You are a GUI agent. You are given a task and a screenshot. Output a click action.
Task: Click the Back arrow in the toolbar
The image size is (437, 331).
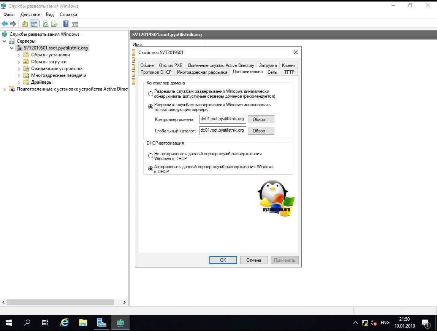5,24
